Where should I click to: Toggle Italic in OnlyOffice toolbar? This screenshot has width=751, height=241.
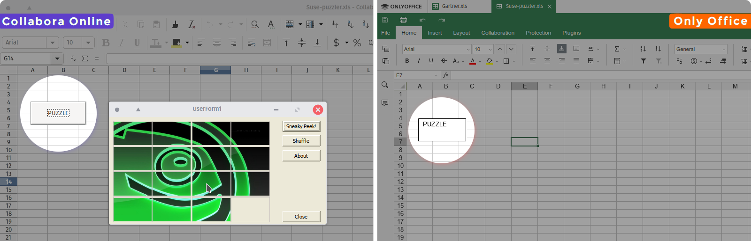click(419, 61)
